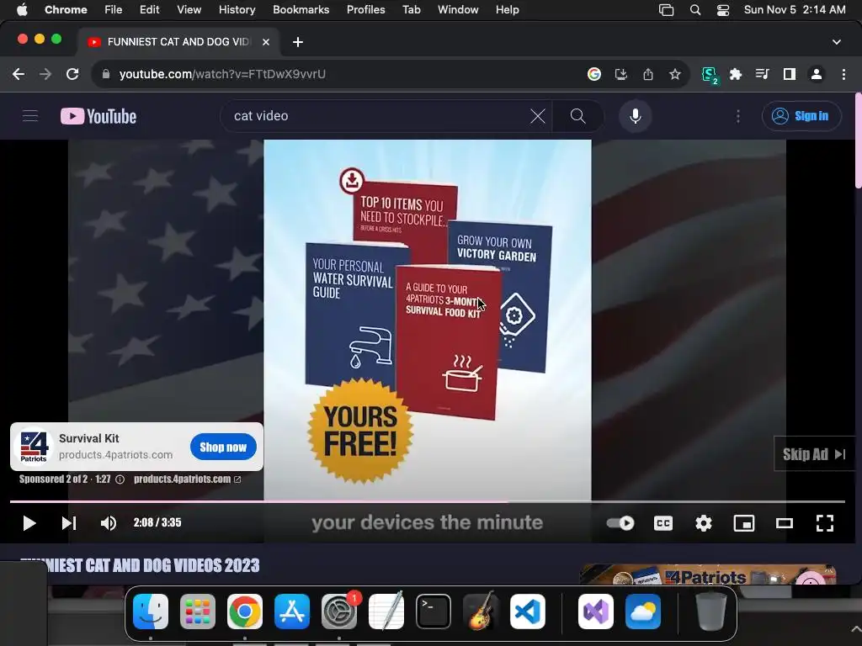Open media controls icon in toolbar
This screenshot has height=646, width=862.
(762, 74)
